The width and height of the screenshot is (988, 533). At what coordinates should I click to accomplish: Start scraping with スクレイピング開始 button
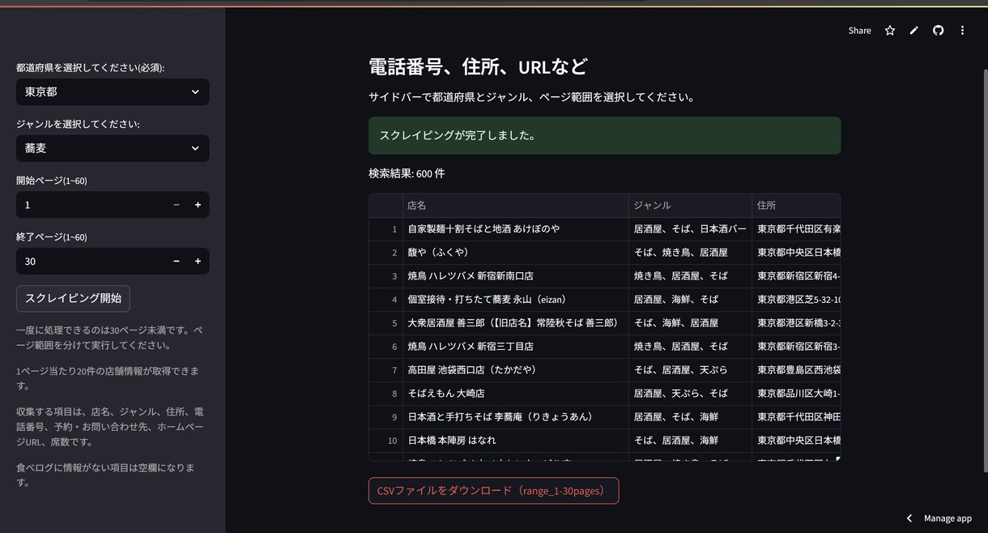pyautogui.click(x=73, y=298)
